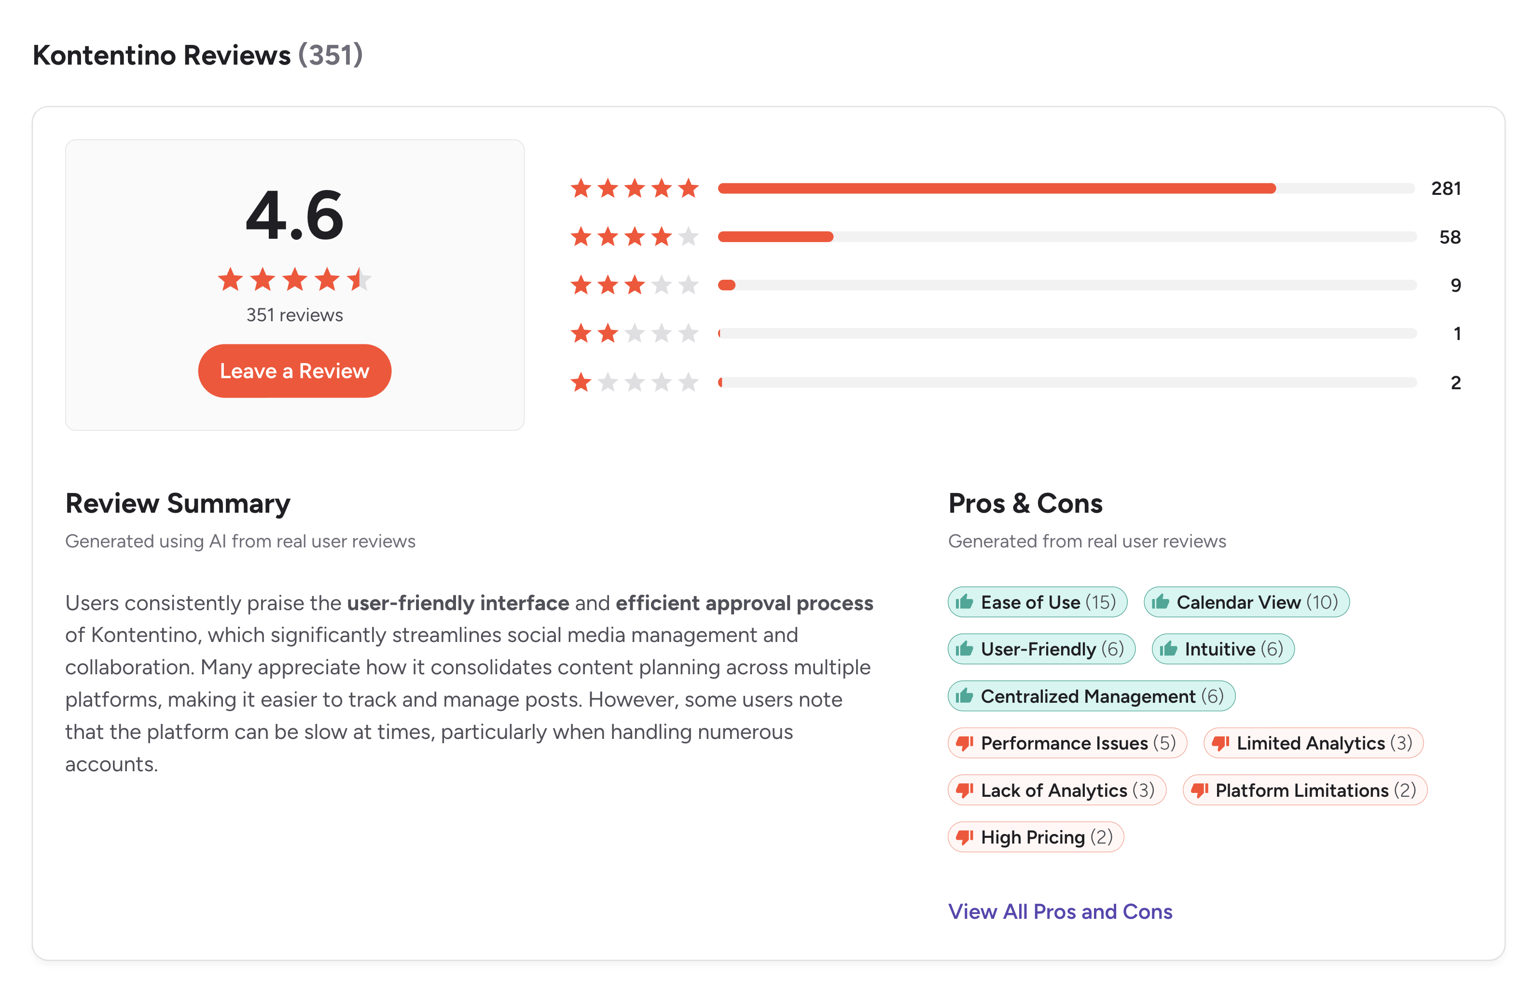1522x982 pixels.
Task: Filter by the four-star rating stars
Action: point(635,236)
